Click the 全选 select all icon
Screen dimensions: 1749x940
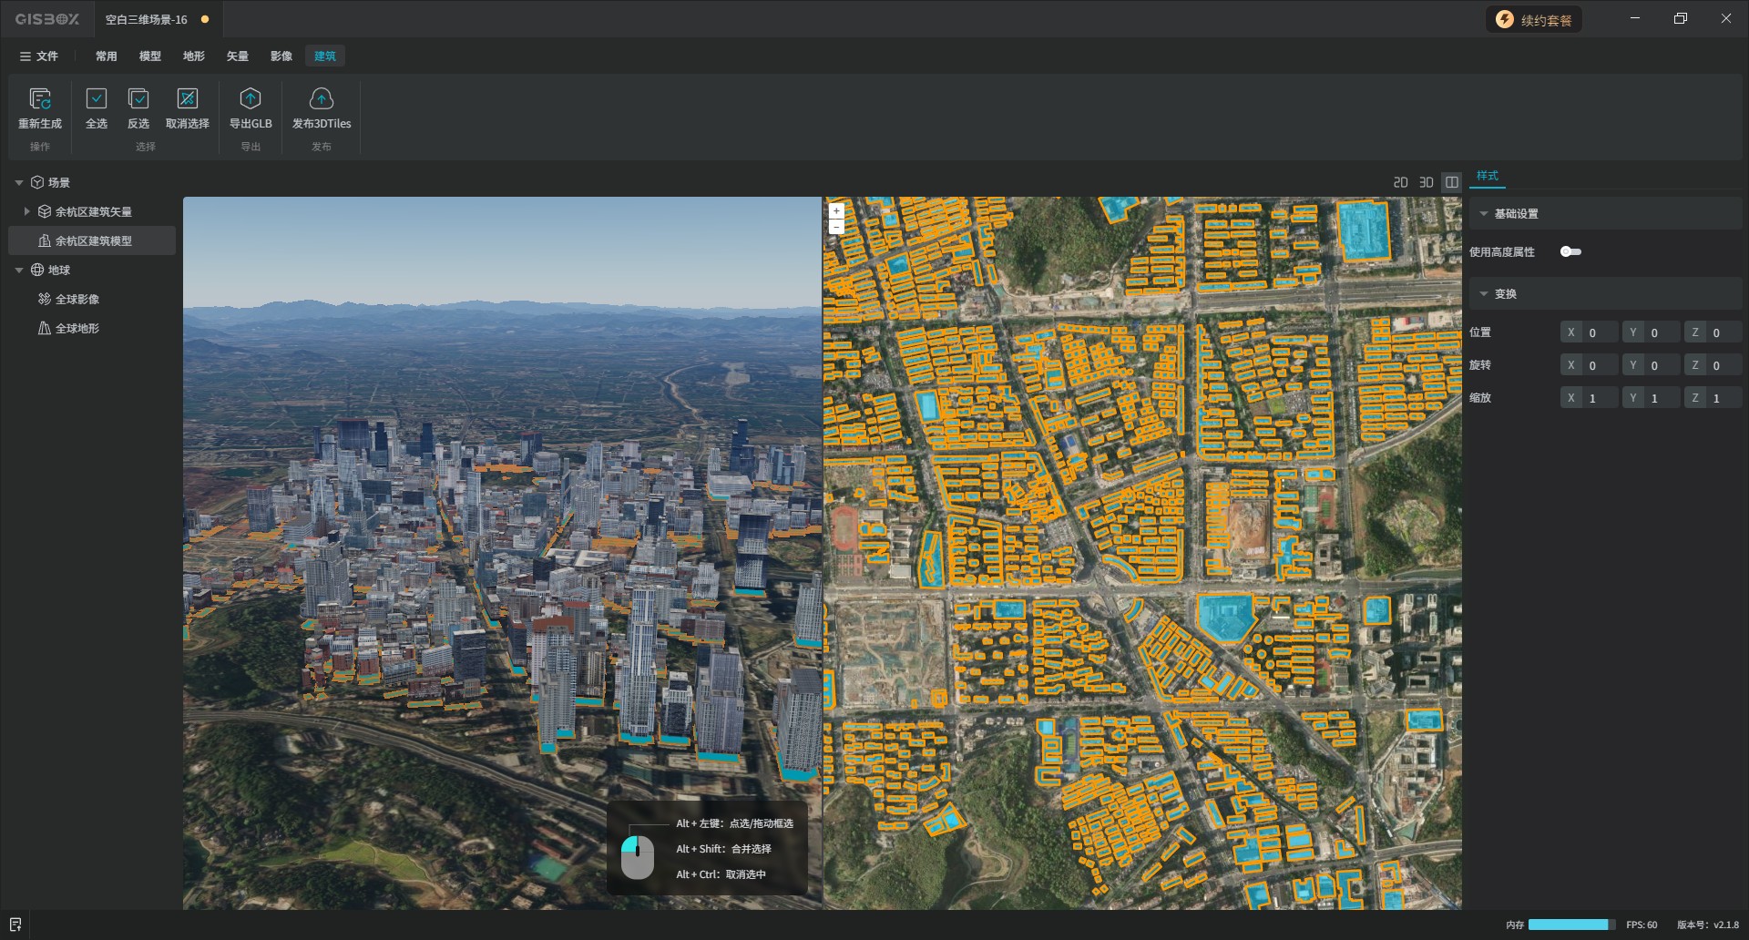pos(97,99)
